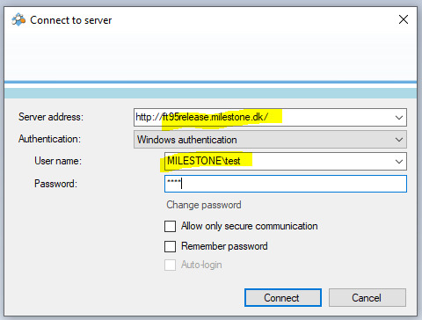422x320 pixels.
Task: Click the Connect to server title text
Action: pos(71,20)
